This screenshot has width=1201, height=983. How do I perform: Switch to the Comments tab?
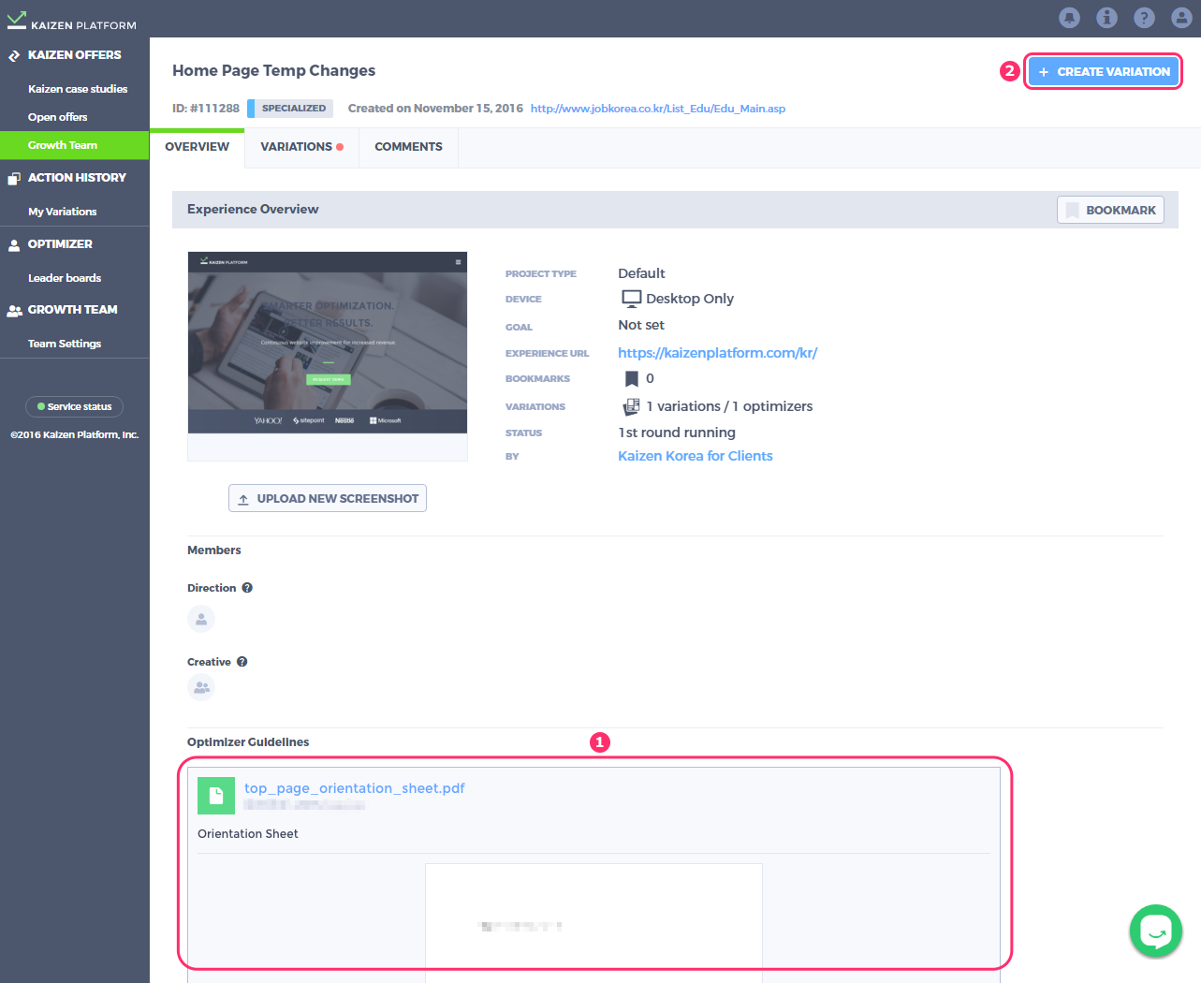coord(408,147)
